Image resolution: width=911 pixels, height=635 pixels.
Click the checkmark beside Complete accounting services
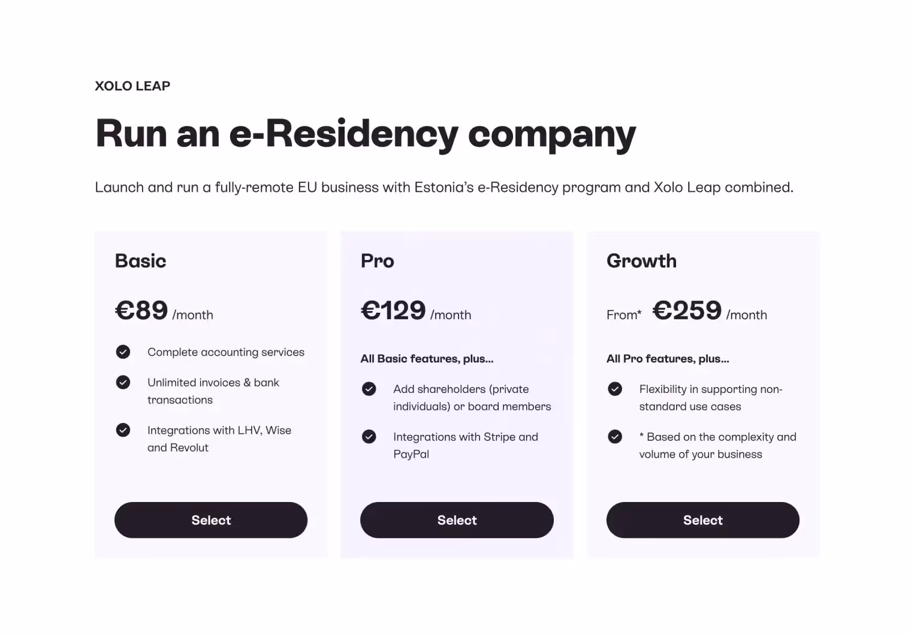(x=123, y=352)
